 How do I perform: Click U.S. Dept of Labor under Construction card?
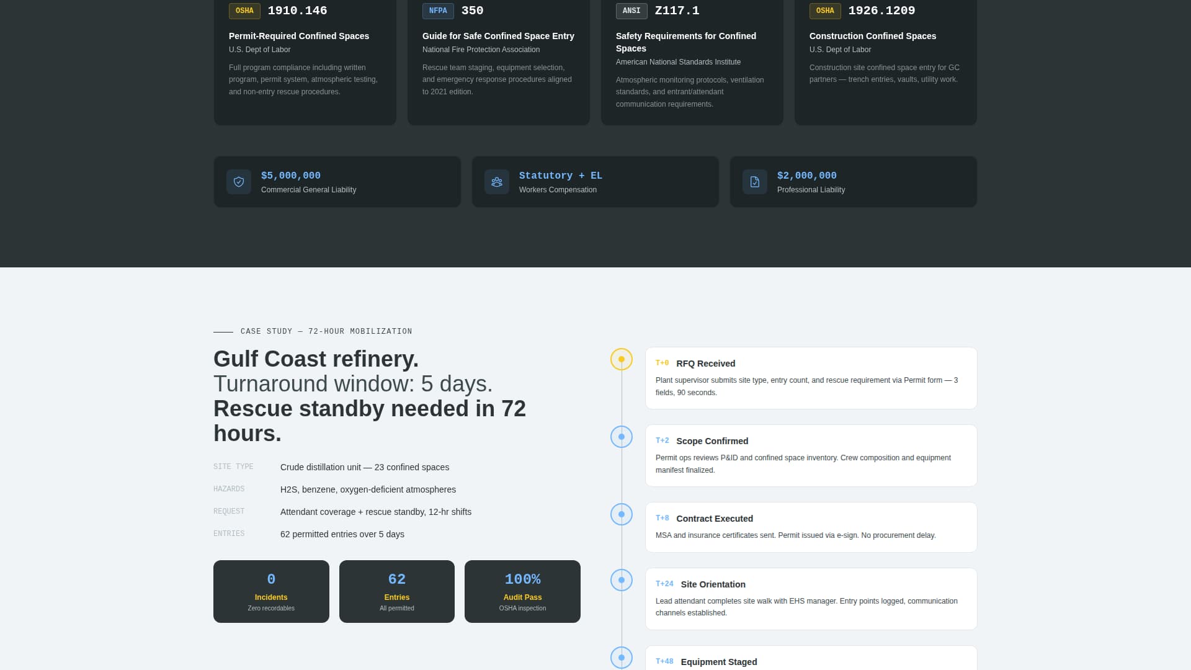[x=840, y=50]
